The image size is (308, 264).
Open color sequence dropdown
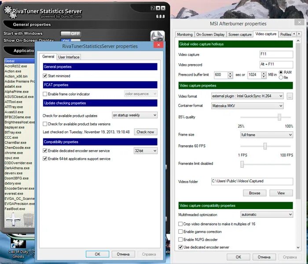click(141, 94)
